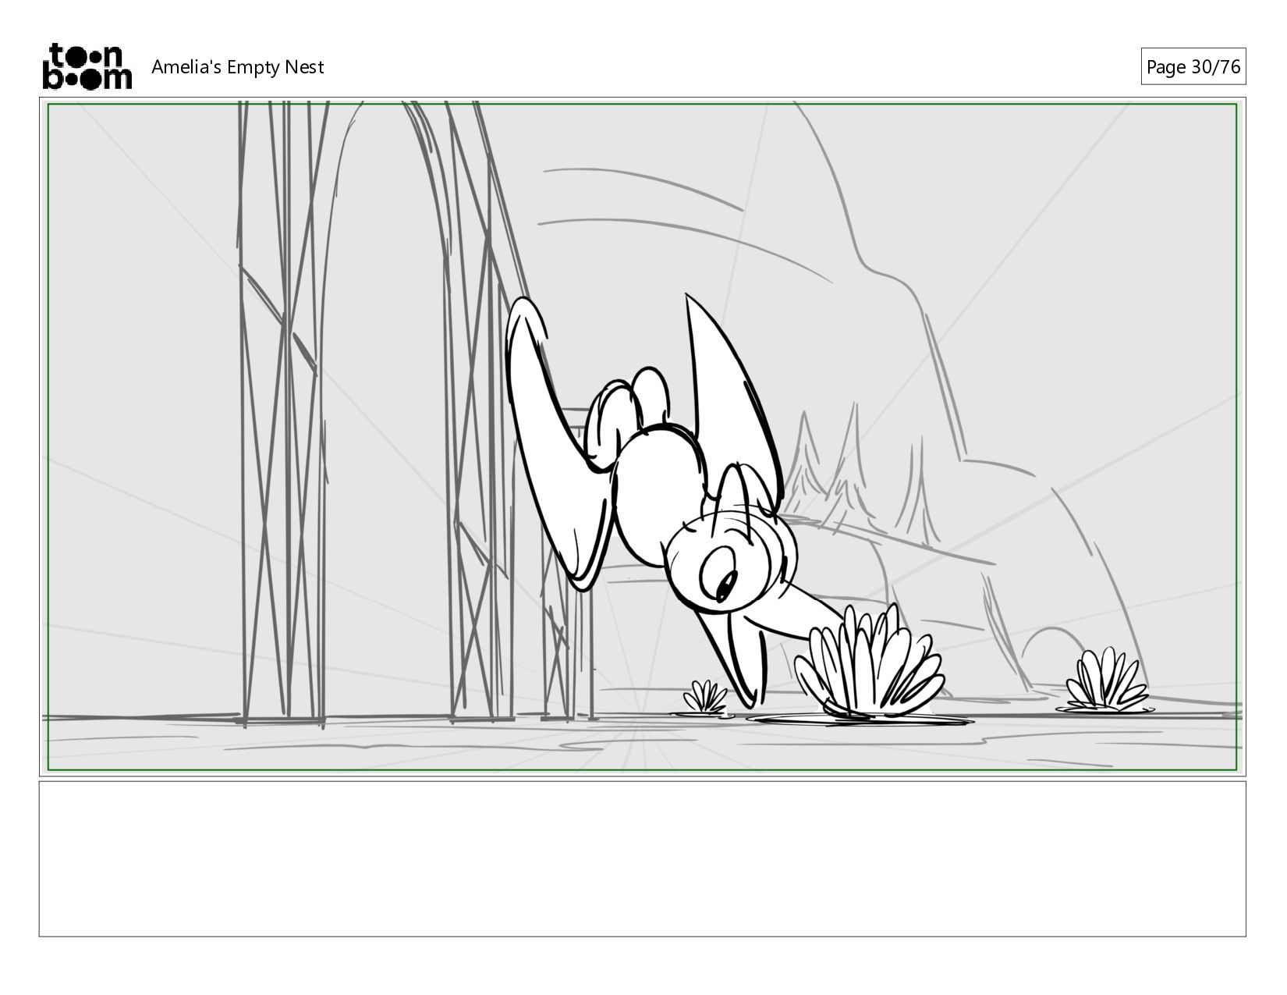Click the "Page 30/76" page indicator
The height and width of the screenshot is (995, 1287).
pyautogui.click(x=1193, y=67)
